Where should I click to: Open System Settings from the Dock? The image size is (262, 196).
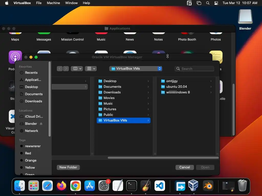tap(104, 186)
